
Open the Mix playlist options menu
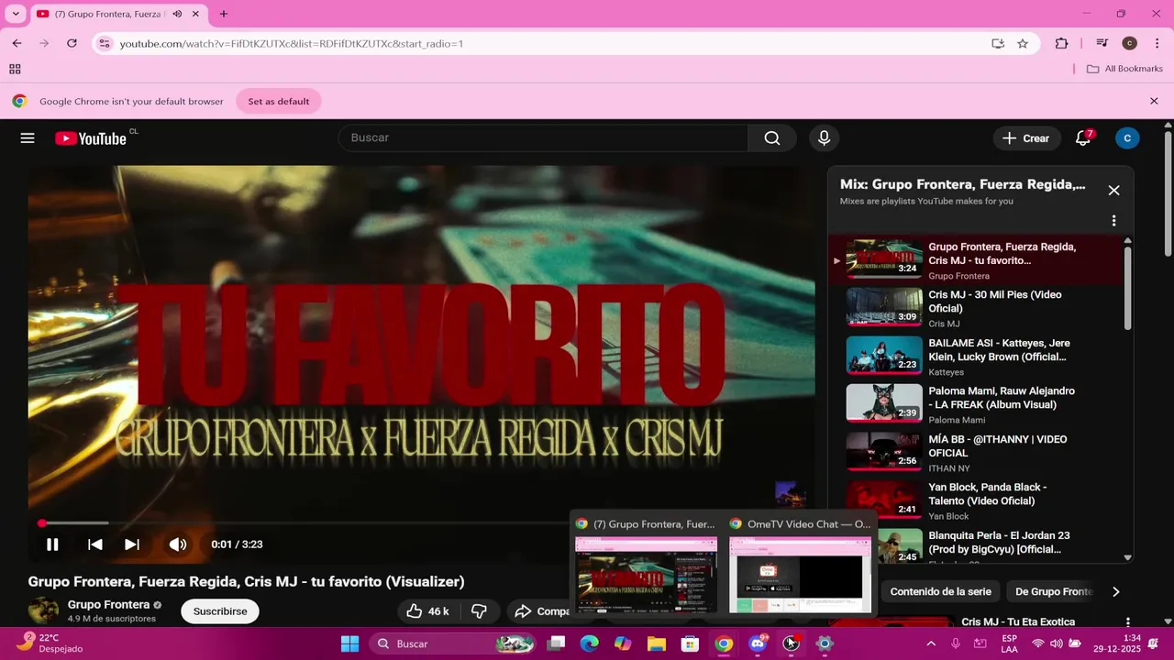click(x=1113, y=221)
